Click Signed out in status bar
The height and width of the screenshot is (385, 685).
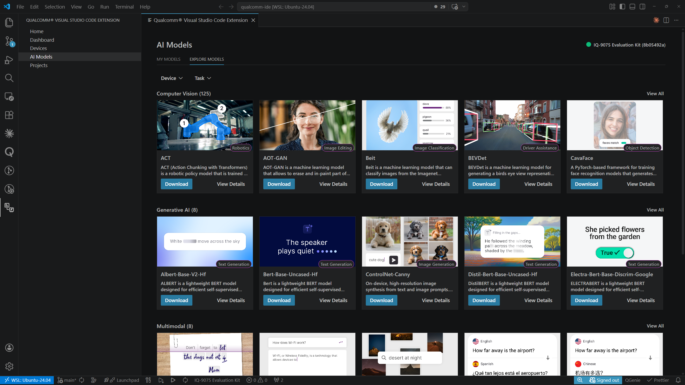pyautogui.click(x=604, y=380)
